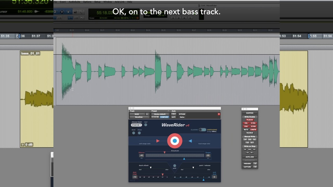Image resolution: width=333 pixels, height=187 pixels.
Task: Click the red target button in plugin window
Action: [175, 141]
